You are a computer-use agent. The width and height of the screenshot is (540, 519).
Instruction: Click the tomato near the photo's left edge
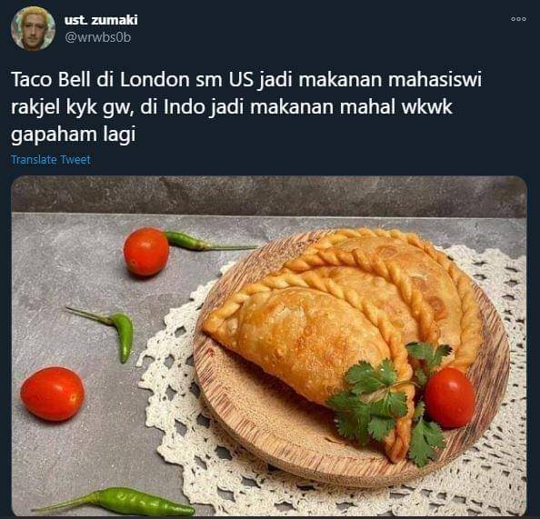point(53,394)
